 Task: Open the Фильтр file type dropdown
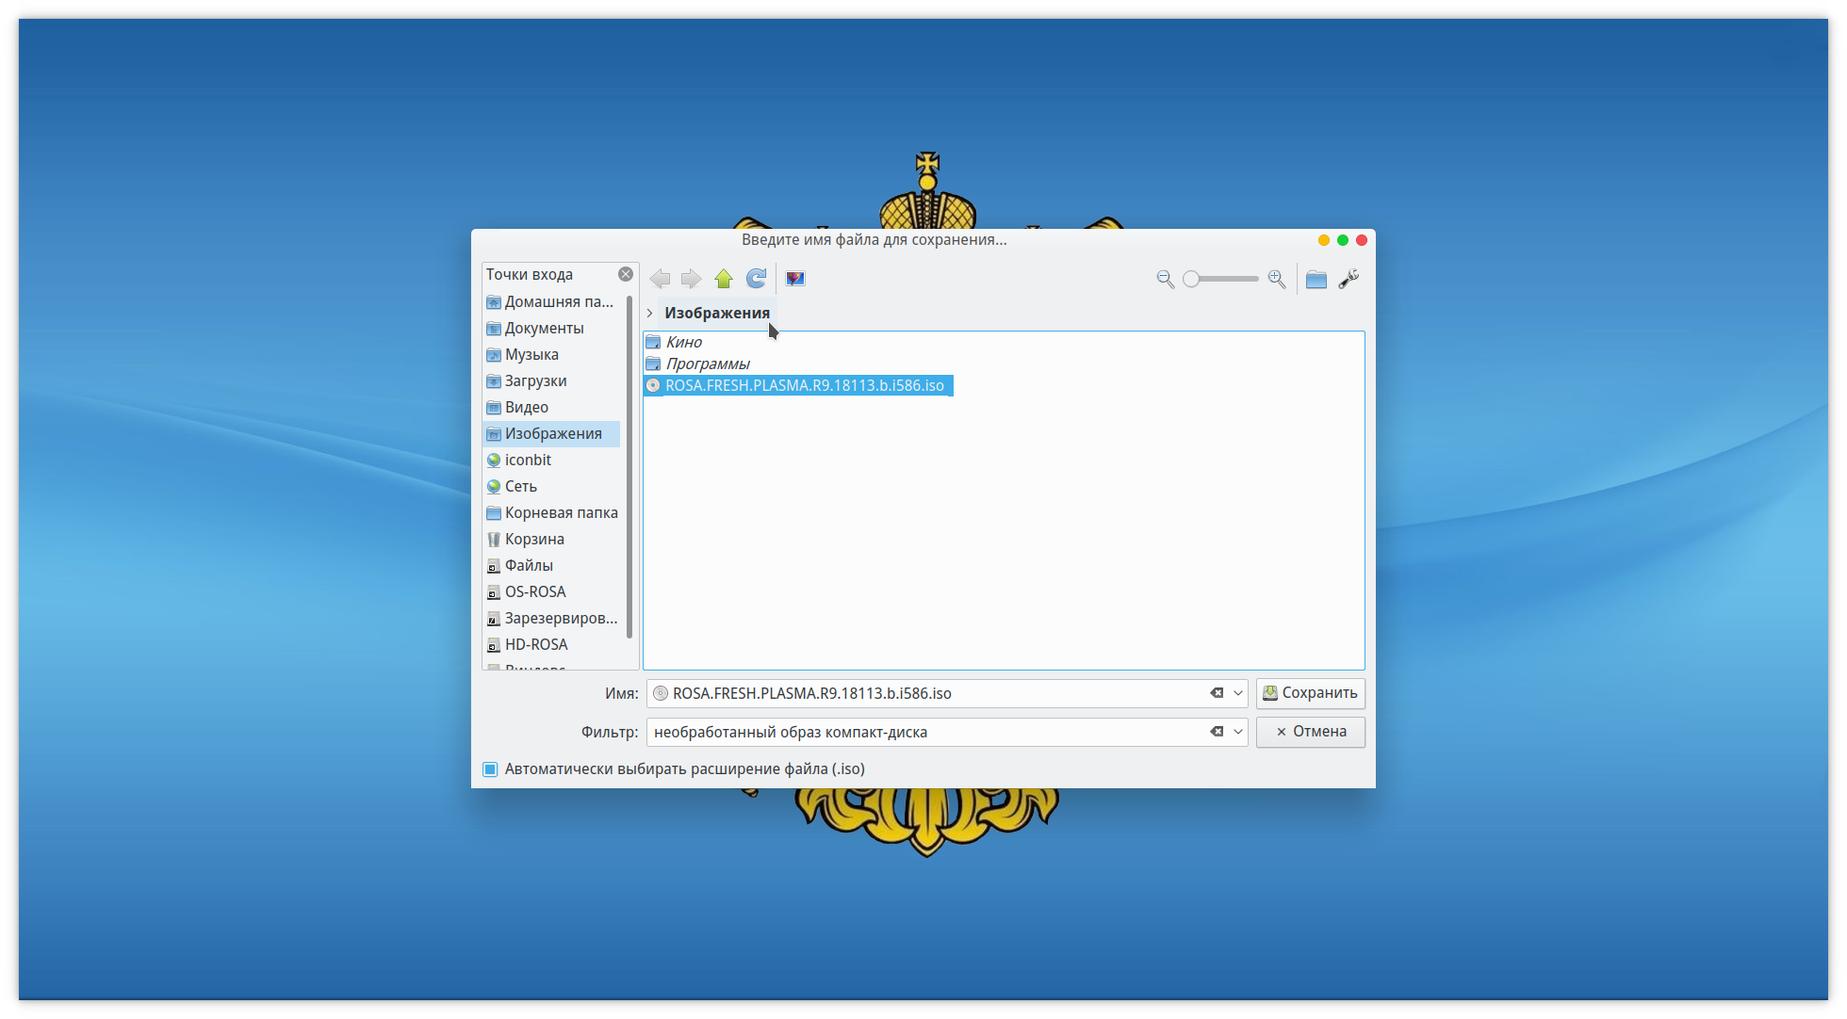pos(1238,732)
